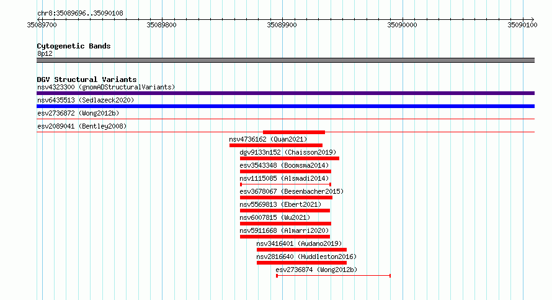Click the thin red line under nsv1115085 (Alsmadi2014)
552x300 pixels.
[x=285, y=184]
